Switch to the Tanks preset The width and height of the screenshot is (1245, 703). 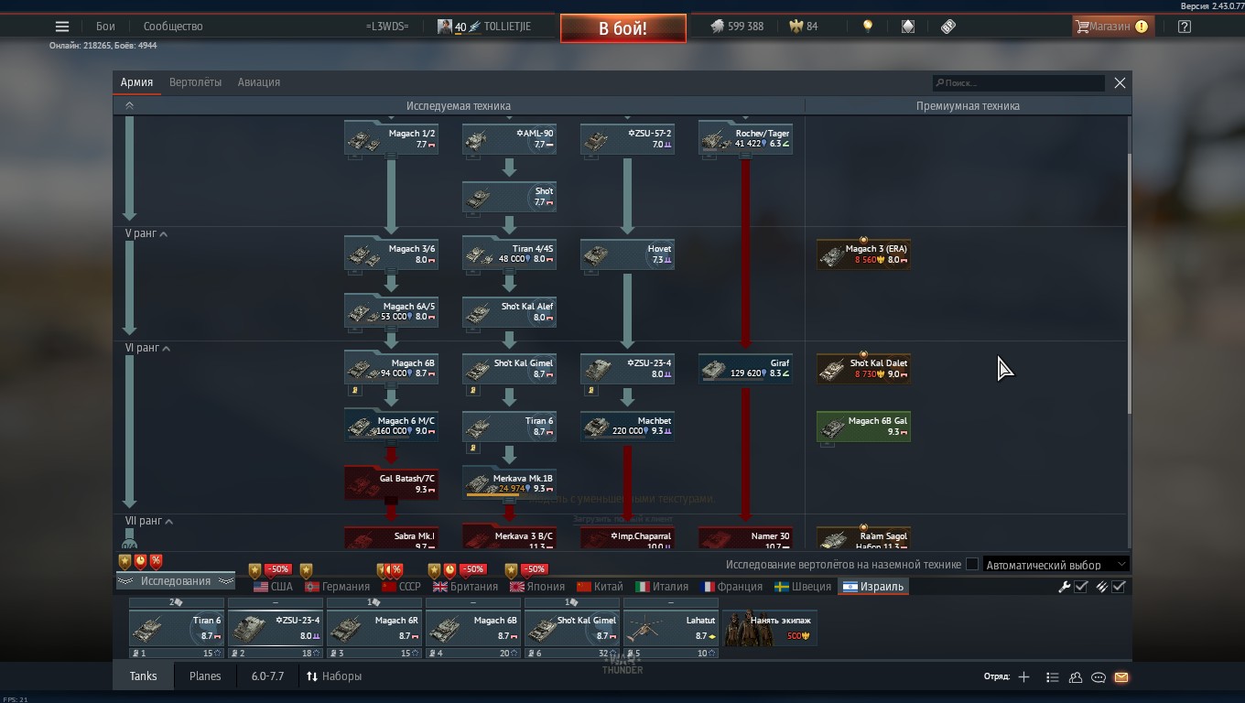tap(143, 676)
